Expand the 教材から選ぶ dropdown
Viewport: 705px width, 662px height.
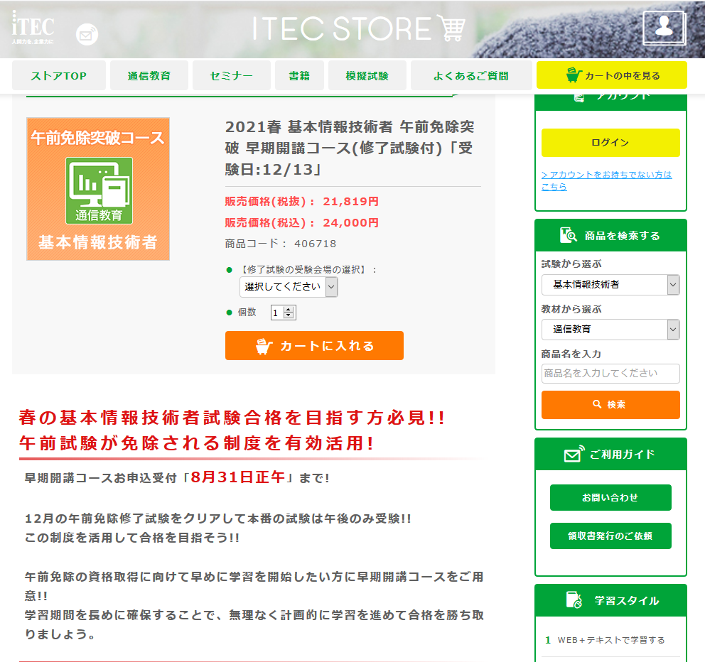tap(610, 330)
